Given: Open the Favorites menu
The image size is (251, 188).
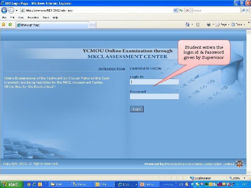Looking at the screenshot, I should click(x=33, y=18).
